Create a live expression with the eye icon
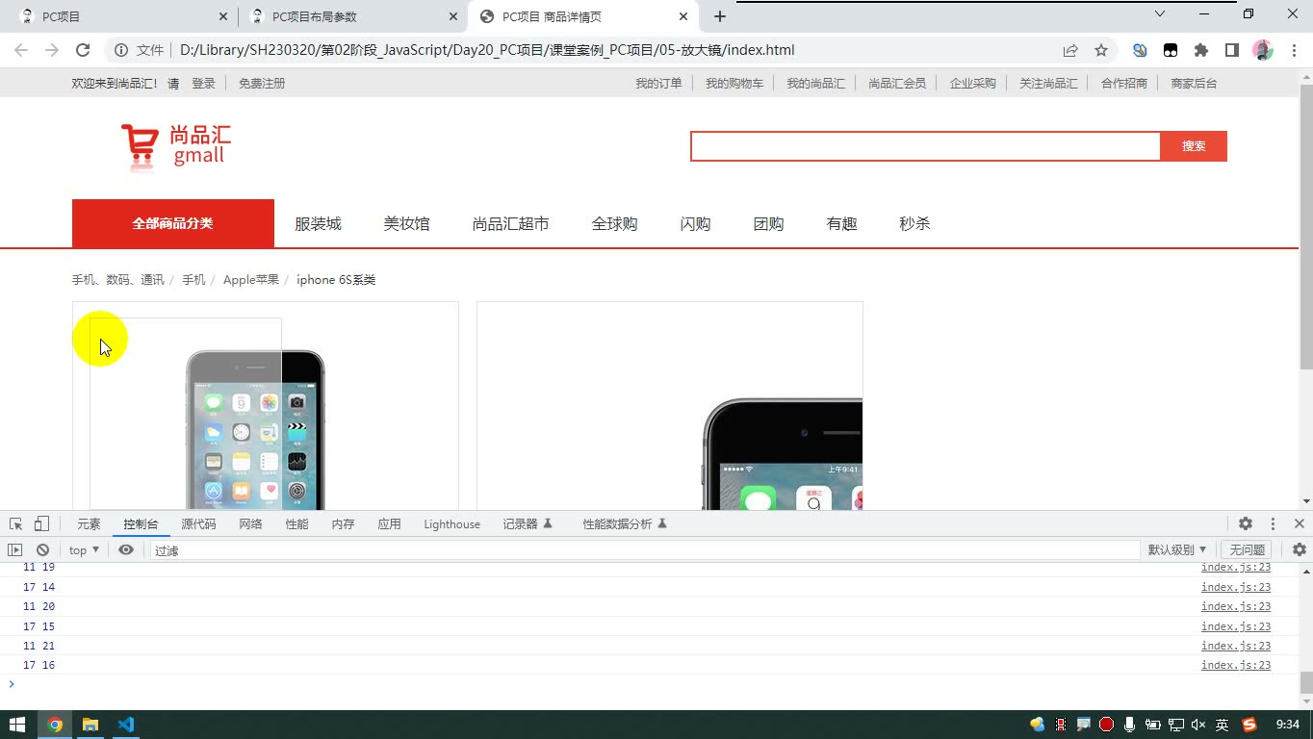Viewport: 1313px width, 739px height. (x=126, y=549)
